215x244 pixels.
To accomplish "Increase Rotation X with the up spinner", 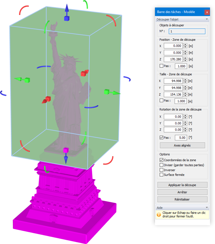I will pos(185,115).
